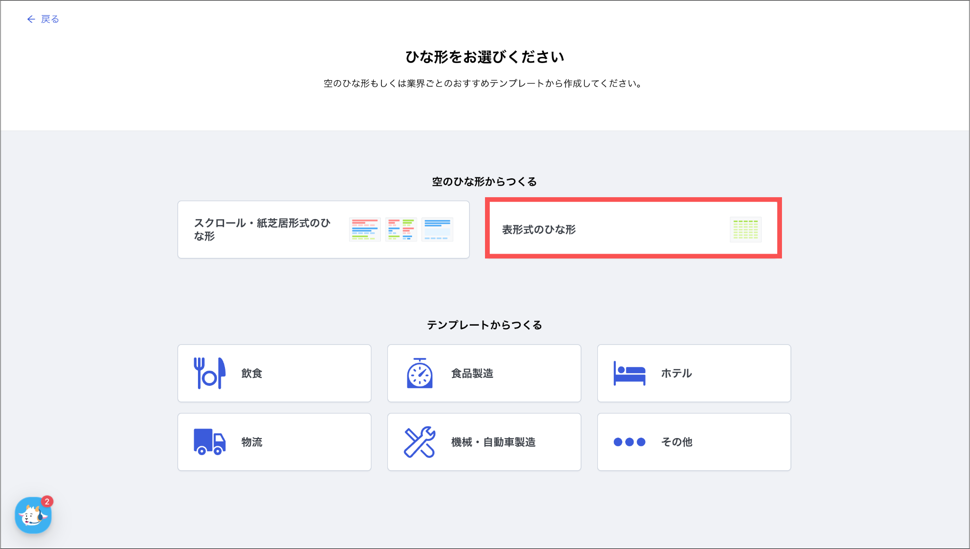Click the three dots その他 icon
The height and width of the screenshot is (549, 970).
629,442
